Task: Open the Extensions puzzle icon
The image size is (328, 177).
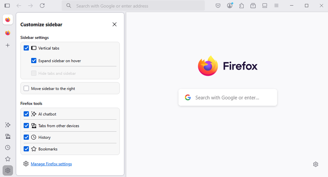Action: (242, 6)
